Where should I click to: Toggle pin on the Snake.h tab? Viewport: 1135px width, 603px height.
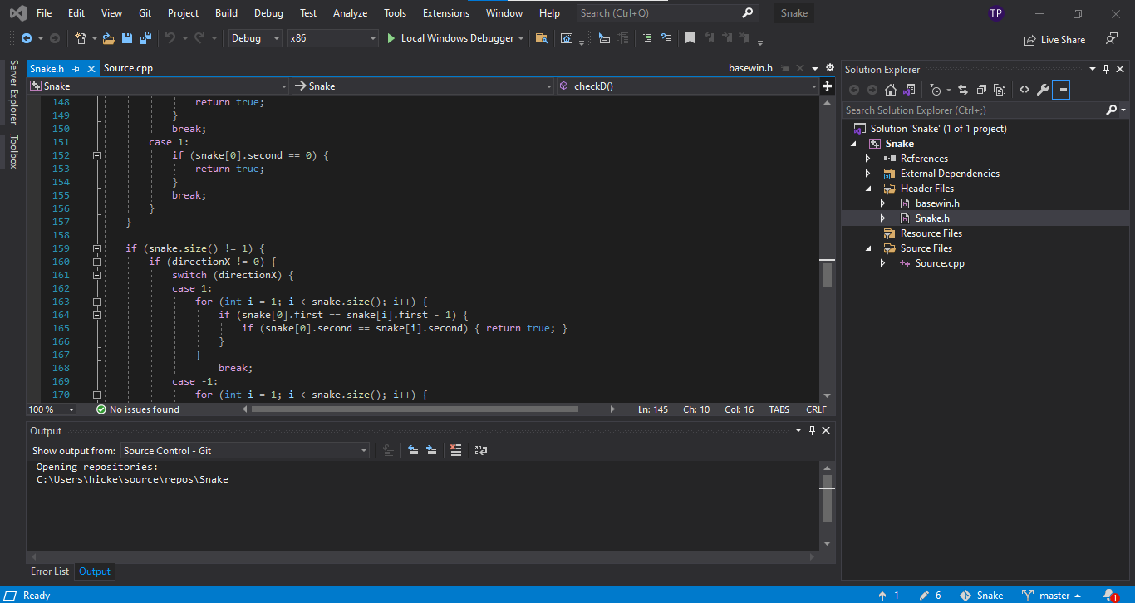coord(76,69)
